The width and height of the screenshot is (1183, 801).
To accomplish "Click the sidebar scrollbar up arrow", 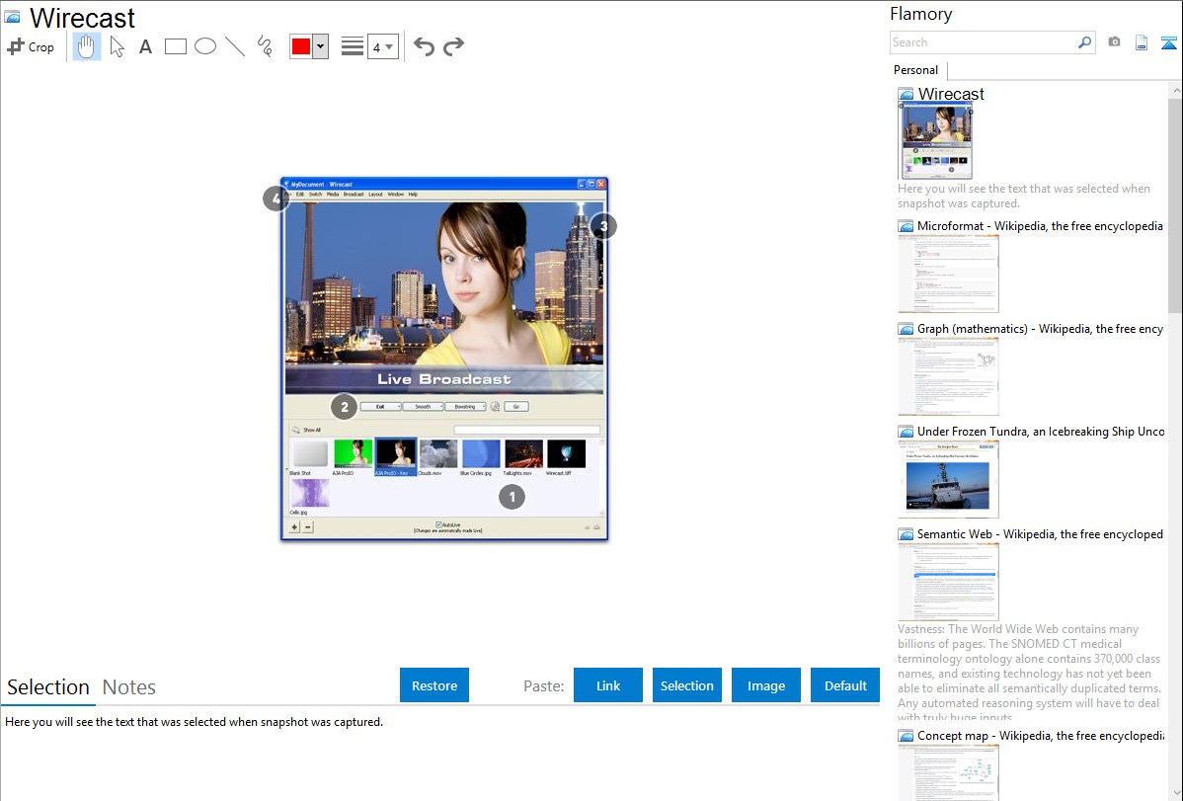I will [1176, 90].
